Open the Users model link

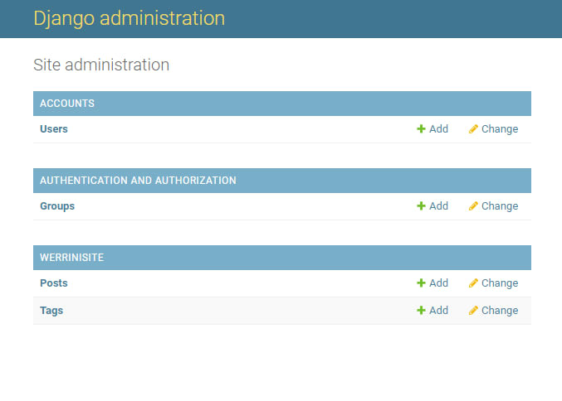54,128
